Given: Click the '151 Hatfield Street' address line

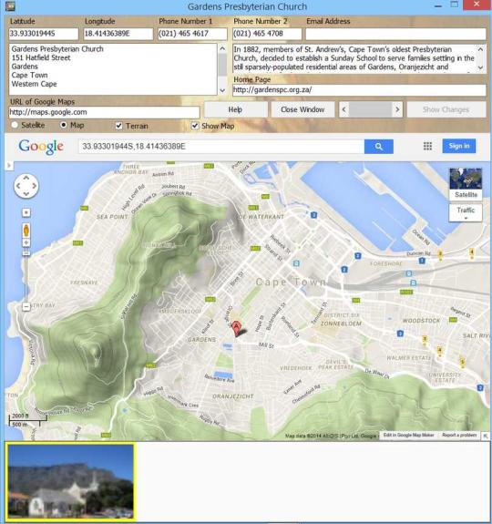Looking at the screenshot, I should pos(41,57).
